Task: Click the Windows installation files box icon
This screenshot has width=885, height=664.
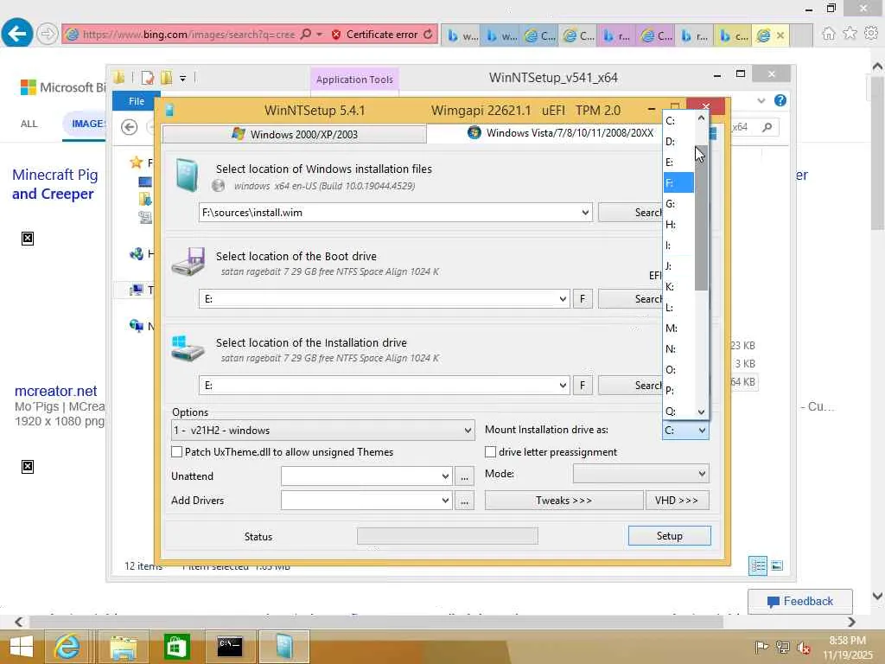Action: pyautogui.click(x=187, y=175)
